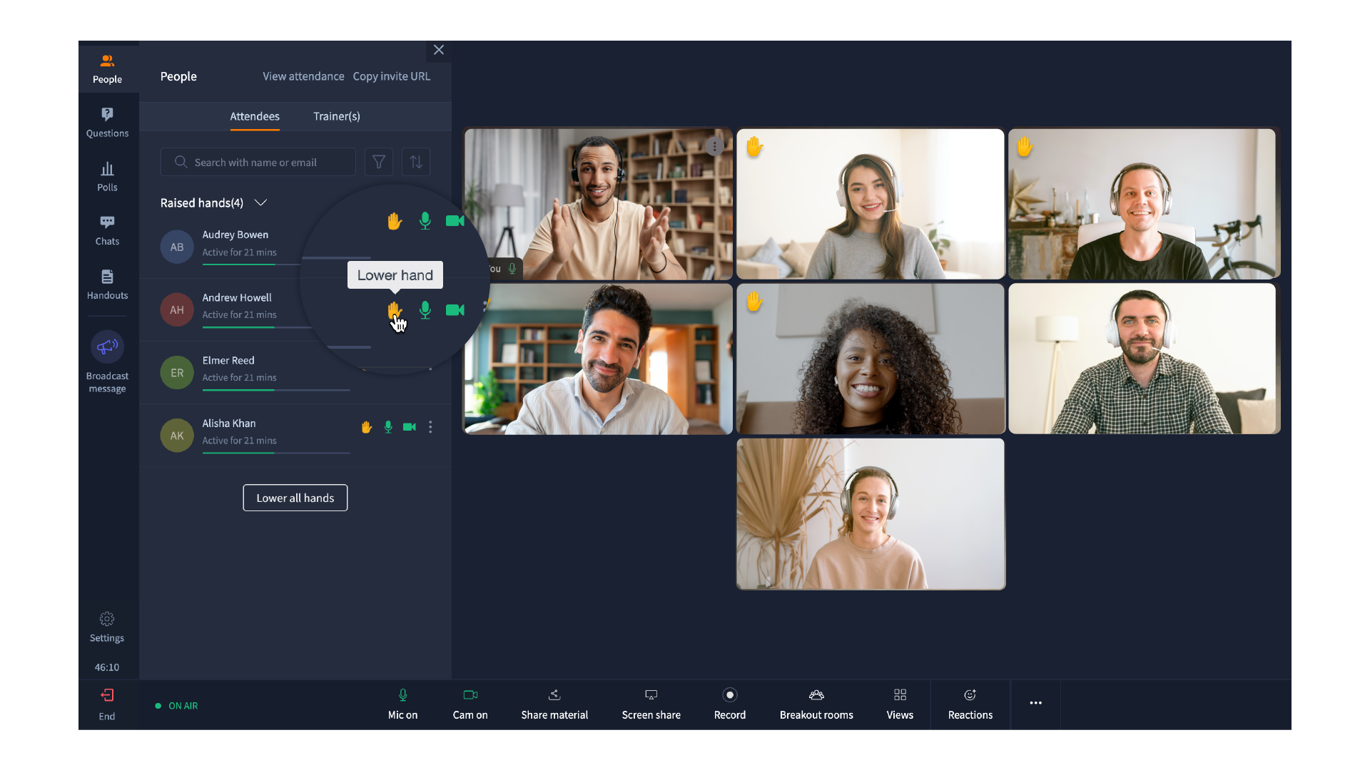
Task: Click the 46:10 session timer
Action: coord(107,667)
